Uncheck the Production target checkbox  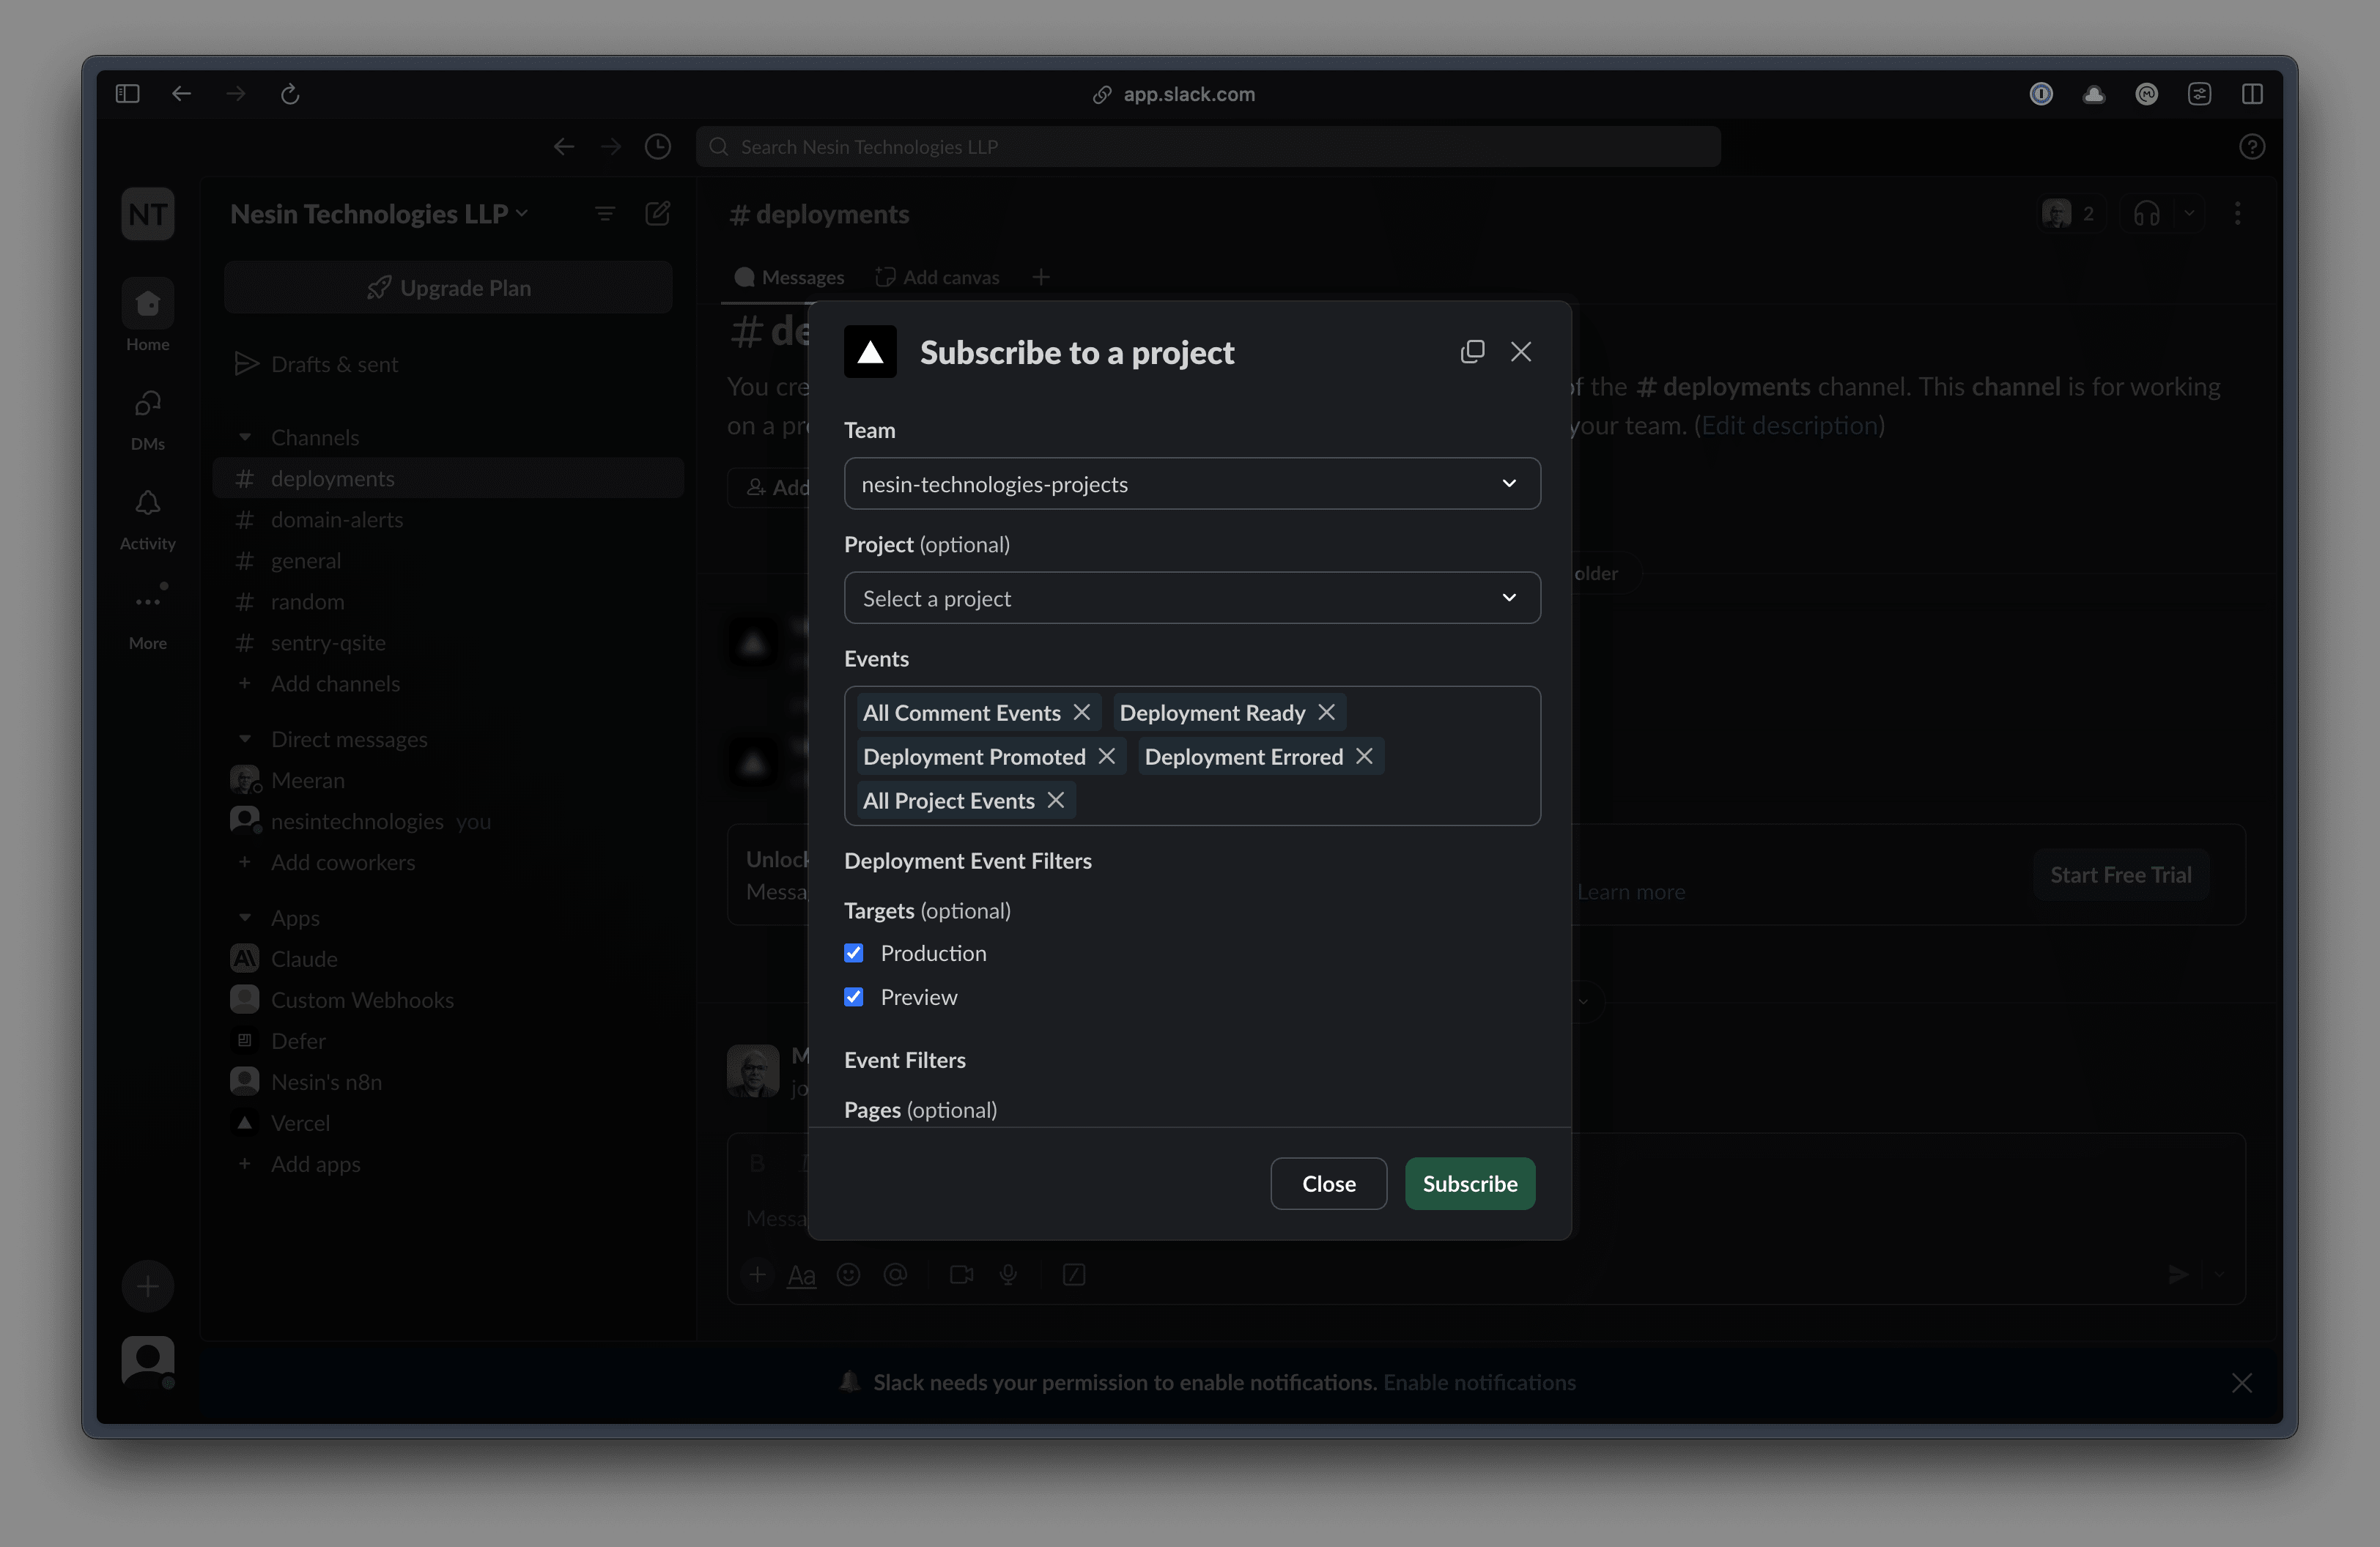[854, 954]
